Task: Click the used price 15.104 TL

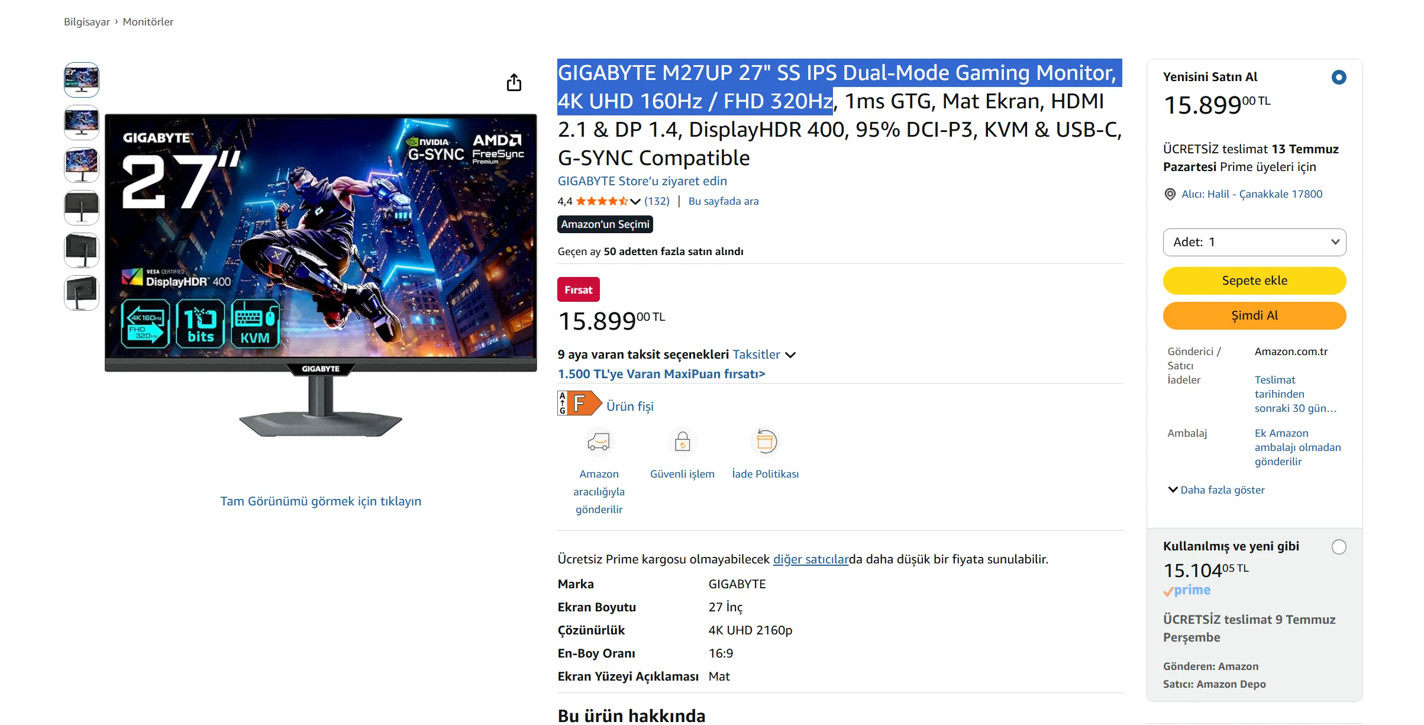Action: tap(1206, 570)
